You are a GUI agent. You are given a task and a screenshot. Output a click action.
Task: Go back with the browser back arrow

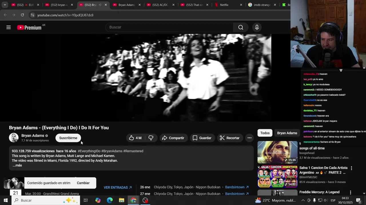tap(5, 15)
